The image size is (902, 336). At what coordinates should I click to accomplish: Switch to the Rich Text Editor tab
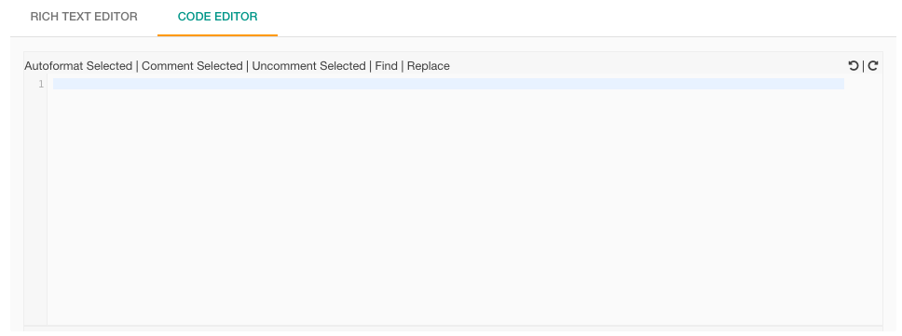(84, 17)
